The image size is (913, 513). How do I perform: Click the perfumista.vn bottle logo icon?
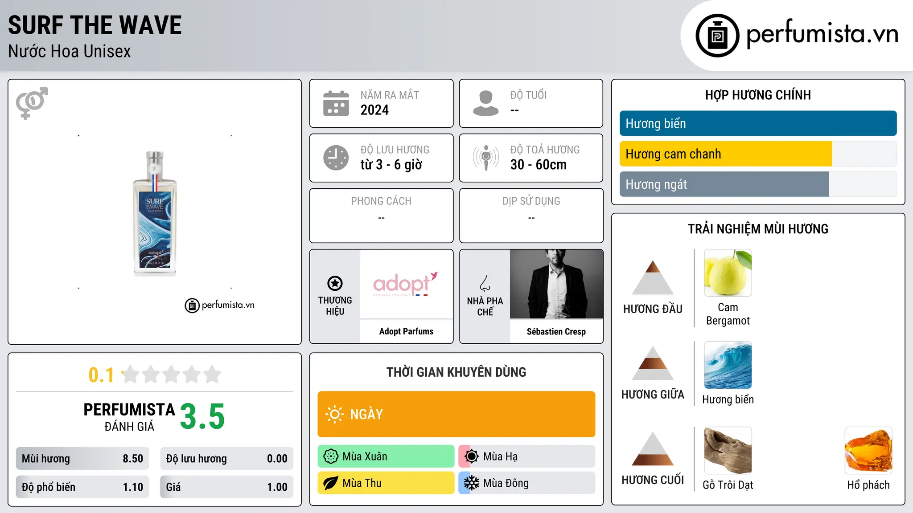[717, 36]
